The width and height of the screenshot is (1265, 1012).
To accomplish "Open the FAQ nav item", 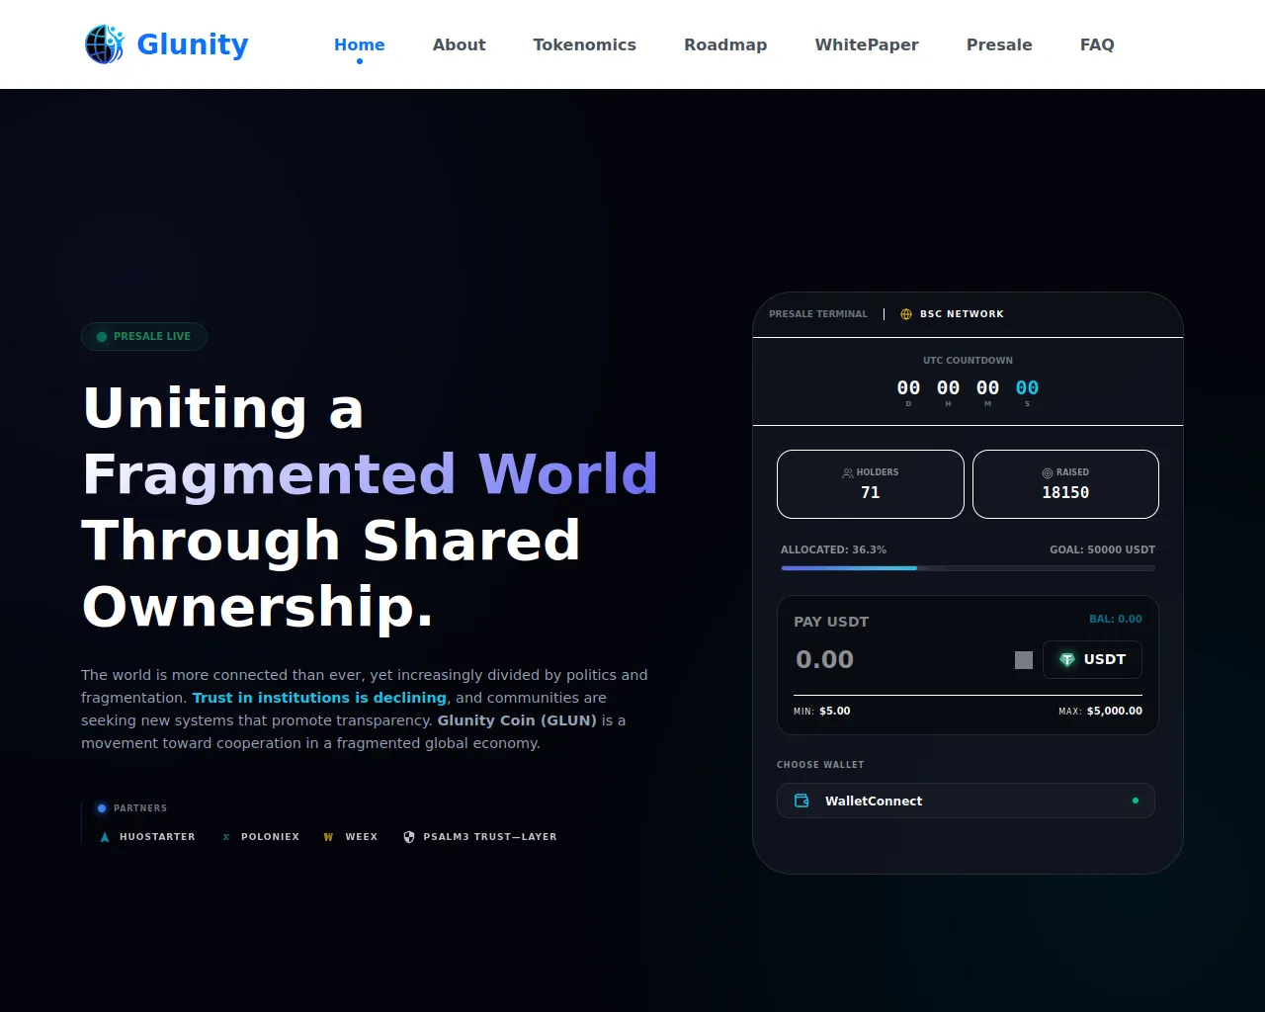I will [x=1097, y=44].
